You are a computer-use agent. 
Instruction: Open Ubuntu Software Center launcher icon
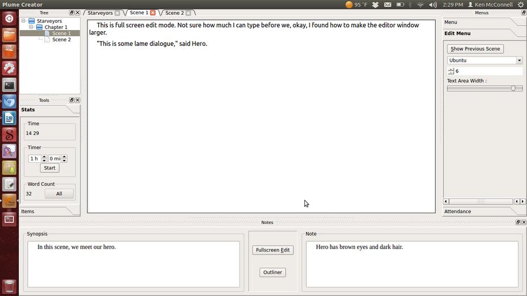(x=9, y=52)
